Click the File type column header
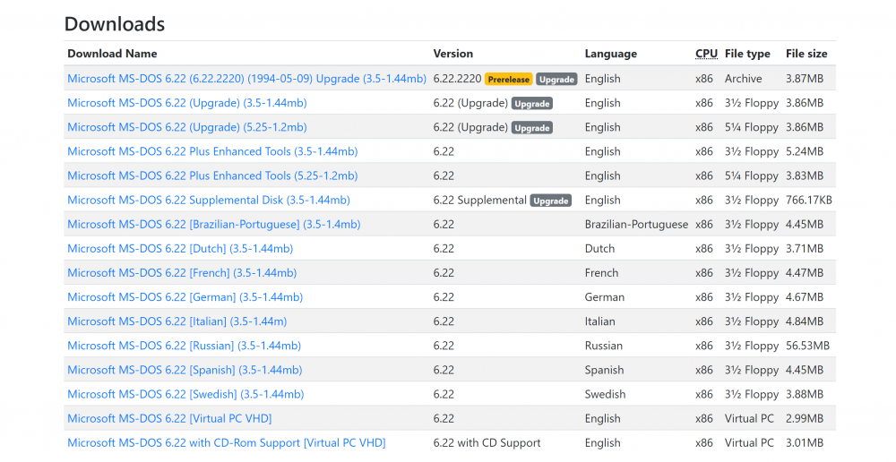The height and width of the screenshot is (462, 896). tap(747, 54)
